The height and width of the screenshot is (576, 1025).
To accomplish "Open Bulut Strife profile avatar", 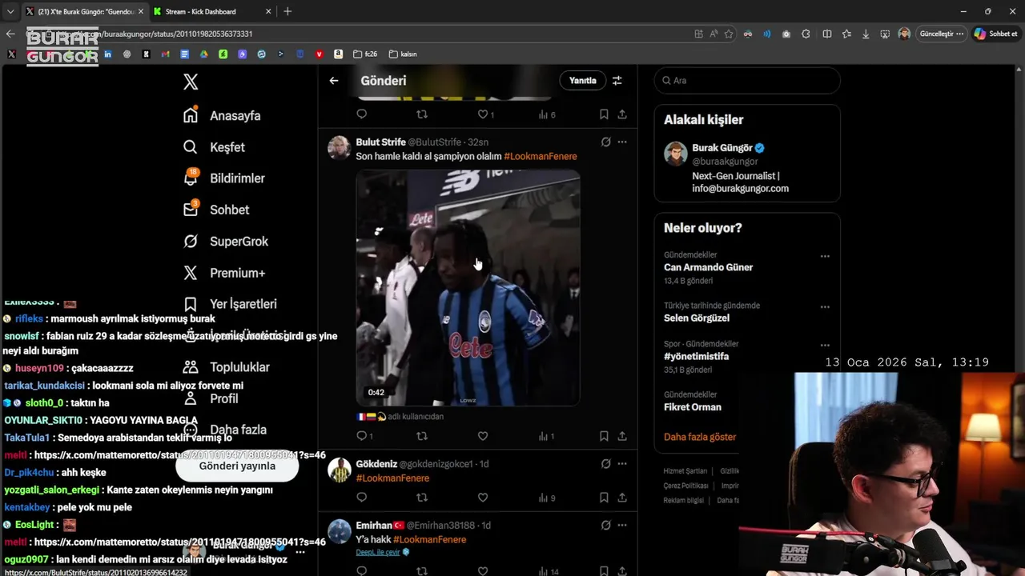I will pyautogui.click(x=340, y=148).
